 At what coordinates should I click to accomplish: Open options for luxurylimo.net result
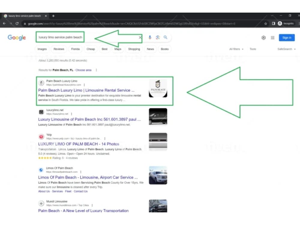(72, 114)
